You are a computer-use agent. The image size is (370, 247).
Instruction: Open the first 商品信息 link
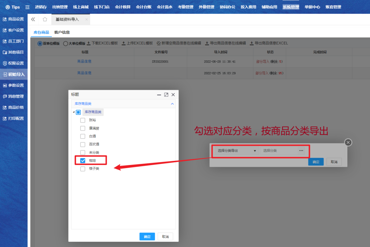[x=84, y=61]
